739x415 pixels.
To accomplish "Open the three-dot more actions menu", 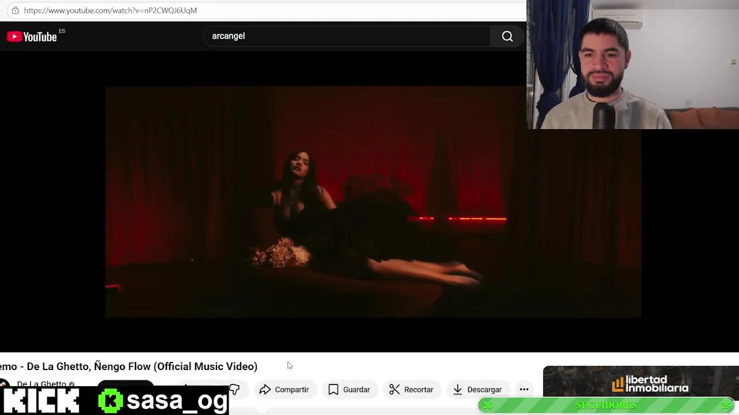I will (524, 390).
